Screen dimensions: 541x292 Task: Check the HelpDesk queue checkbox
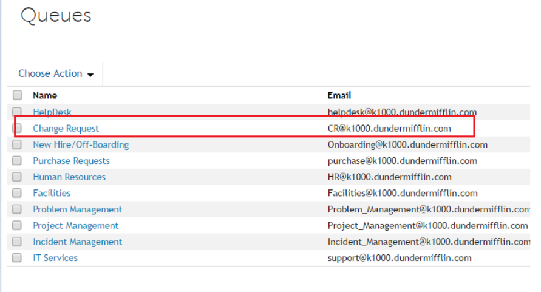click(x=18, y=112)
